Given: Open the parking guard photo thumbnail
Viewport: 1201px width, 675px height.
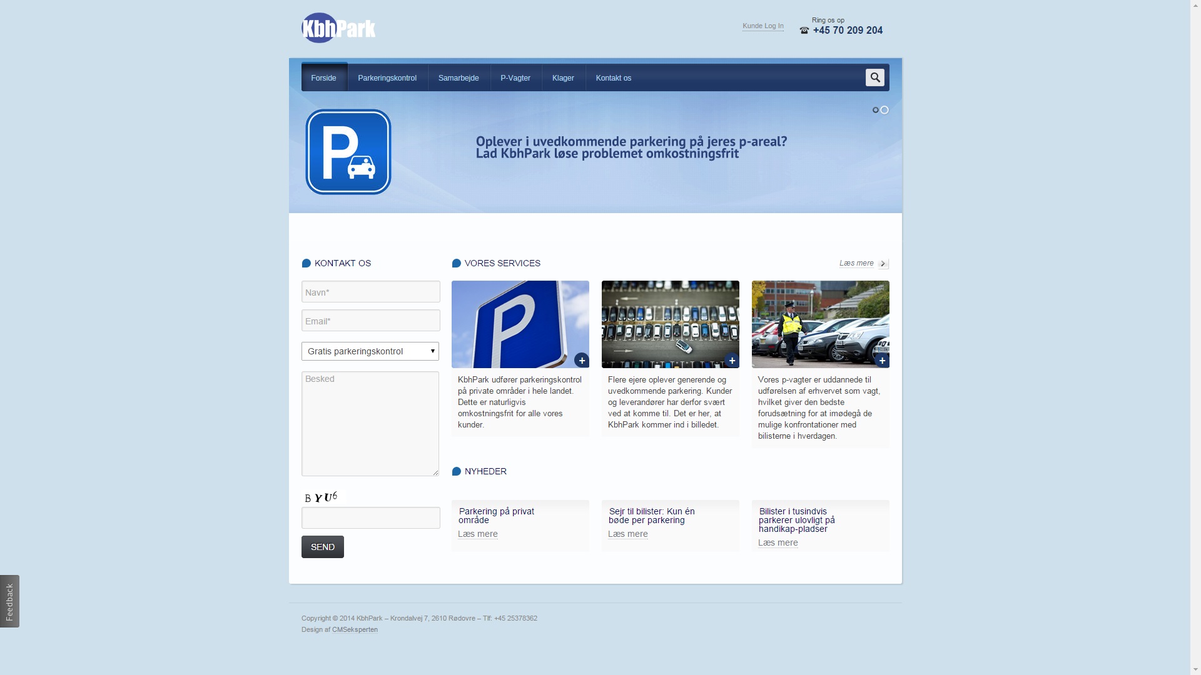Looking at the screenshot, I should pos(821,324).
